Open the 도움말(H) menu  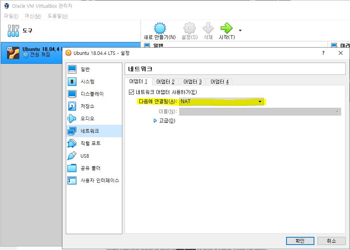tap(58, 16)
